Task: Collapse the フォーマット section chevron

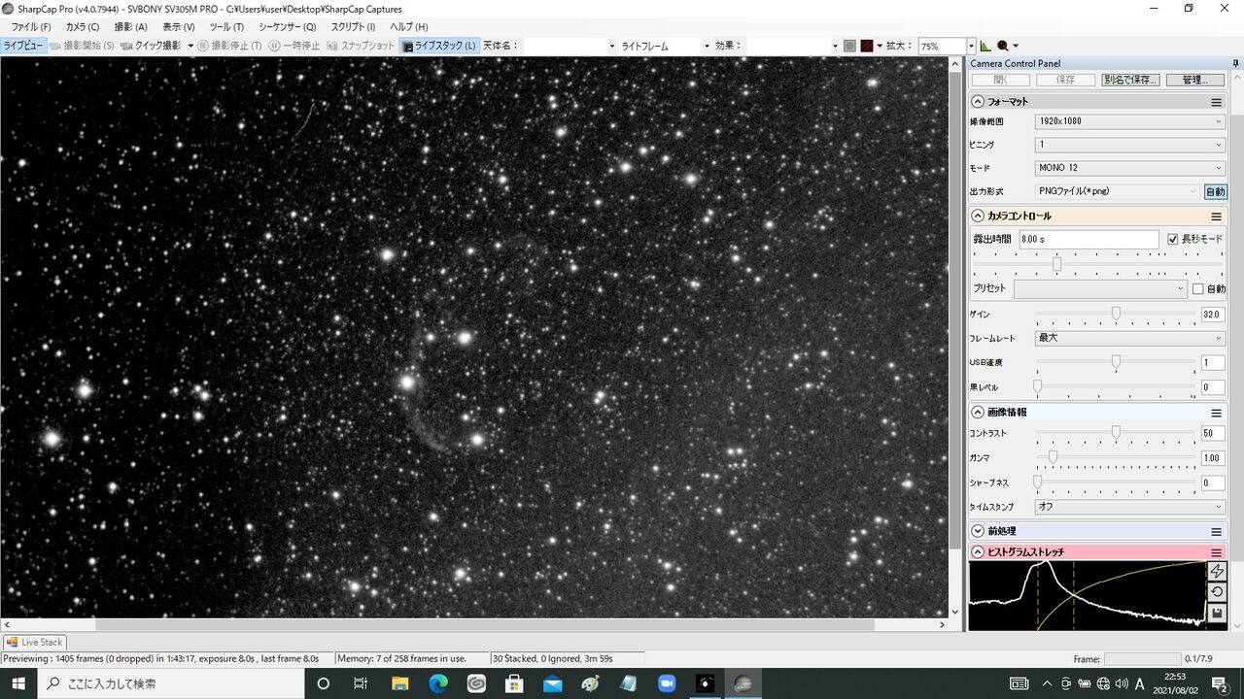Action: (978, 102)
